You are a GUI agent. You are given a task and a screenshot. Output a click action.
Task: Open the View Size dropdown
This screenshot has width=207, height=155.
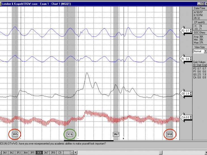[x=205, y=51]
